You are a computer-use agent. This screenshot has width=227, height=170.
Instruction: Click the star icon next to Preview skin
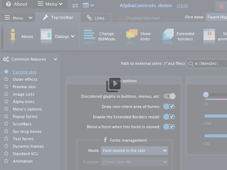click(x=6, y=86)
